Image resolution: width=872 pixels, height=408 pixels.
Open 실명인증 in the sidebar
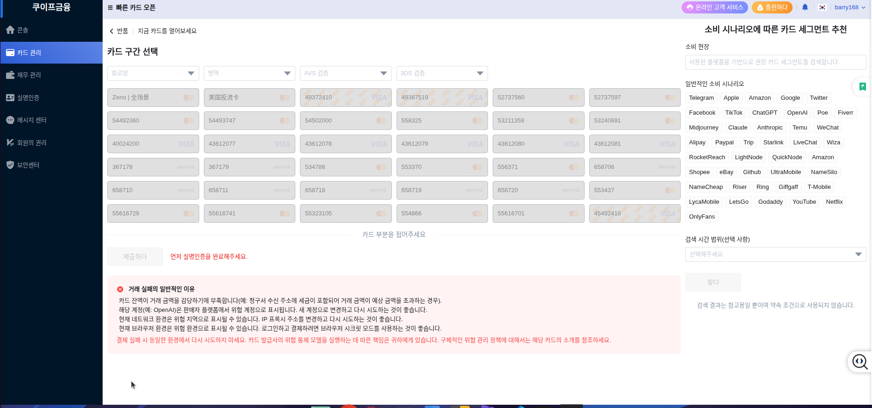[51, 97]
